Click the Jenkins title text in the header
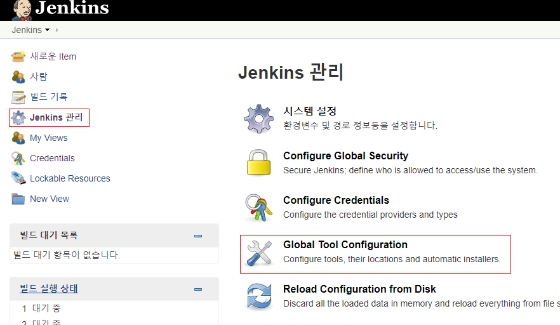 tap(72, 8)
